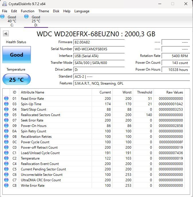This screenshot has width=193, height=197.
Task: Click the Read Error Rate status orb
Action: (6, 99)
